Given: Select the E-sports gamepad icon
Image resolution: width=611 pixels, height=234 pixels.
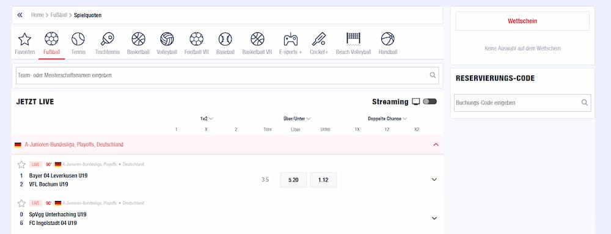Looking at the screenshot, I should [290, 39].
